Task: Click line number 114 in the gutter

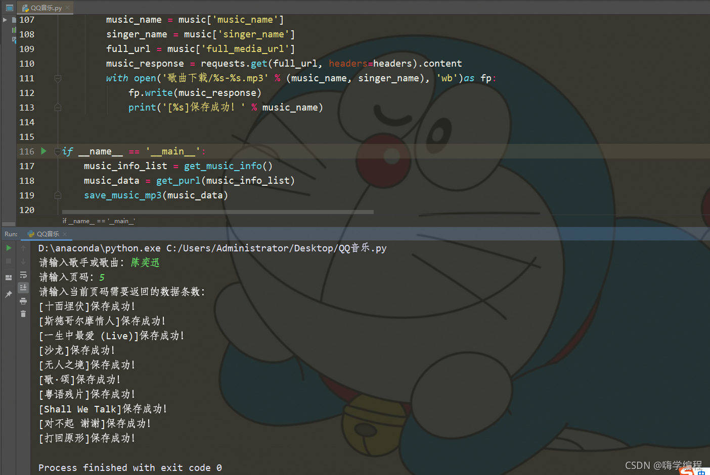Action: [x=27, y=122]
